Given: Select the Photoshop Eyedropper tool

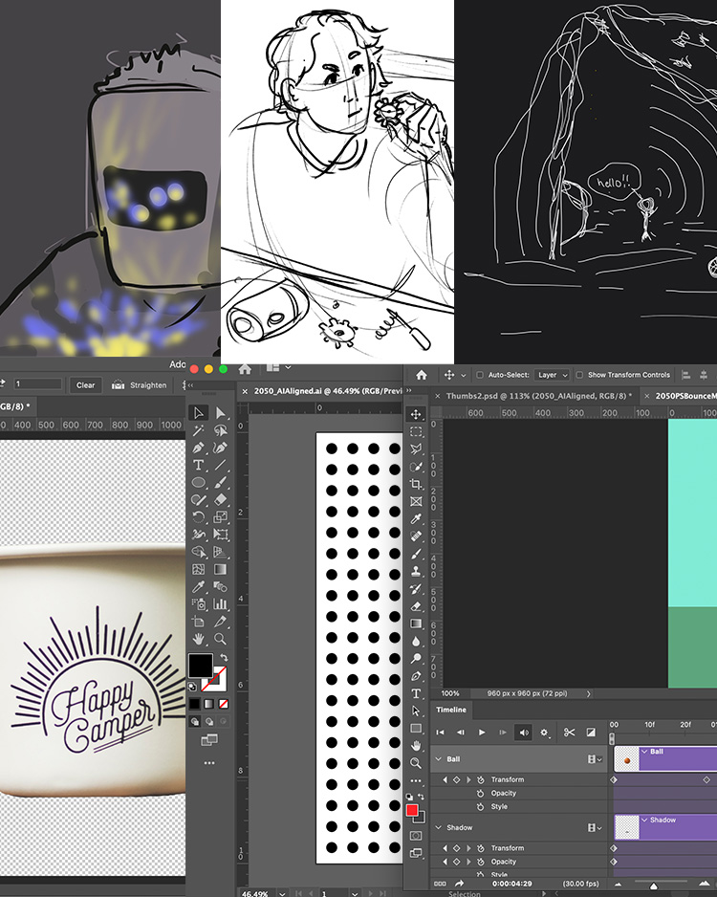Looking at the screenshot, I should click(416, 518).
